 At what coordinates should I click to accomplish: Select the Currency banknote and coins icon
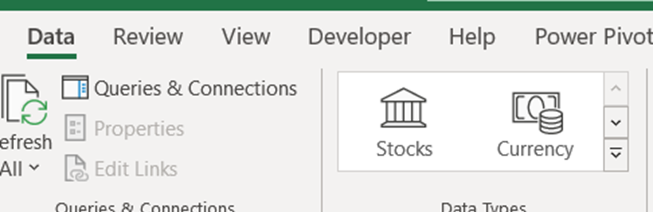[x=537, y=112]
